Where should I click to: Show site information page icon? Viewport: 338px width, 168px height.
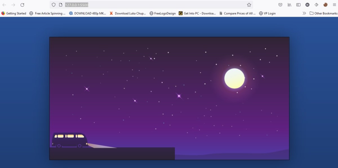click(x=61, y=5)
